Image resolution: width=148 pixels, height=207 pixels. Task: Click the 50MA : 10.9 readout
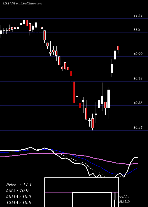coord(19,196)
